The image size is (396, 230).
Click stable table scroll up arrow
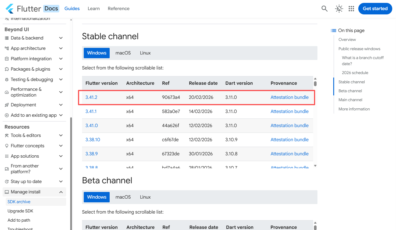[315, 79]
